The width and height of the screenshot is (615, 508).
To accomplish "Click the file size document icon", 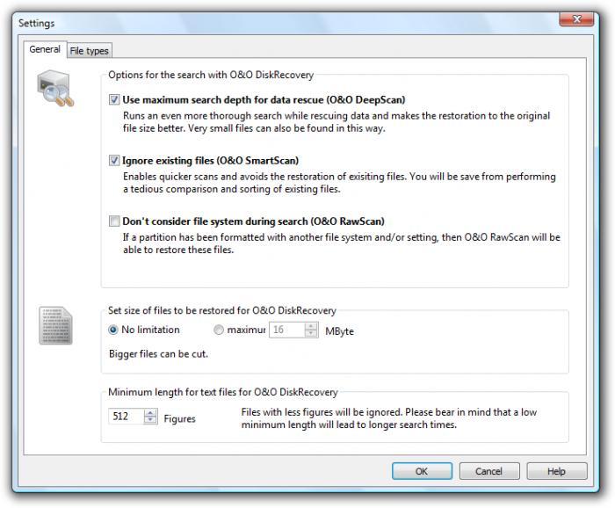I will tap(55, 325).
